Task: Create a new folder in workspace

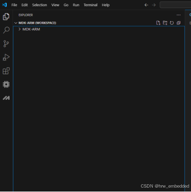Action: (165, 23)
